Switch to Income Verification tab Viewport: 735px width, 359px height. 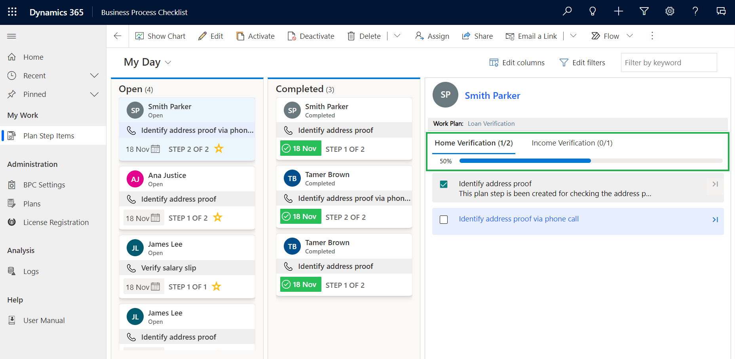pyautogui.click(x=572, y=143)
